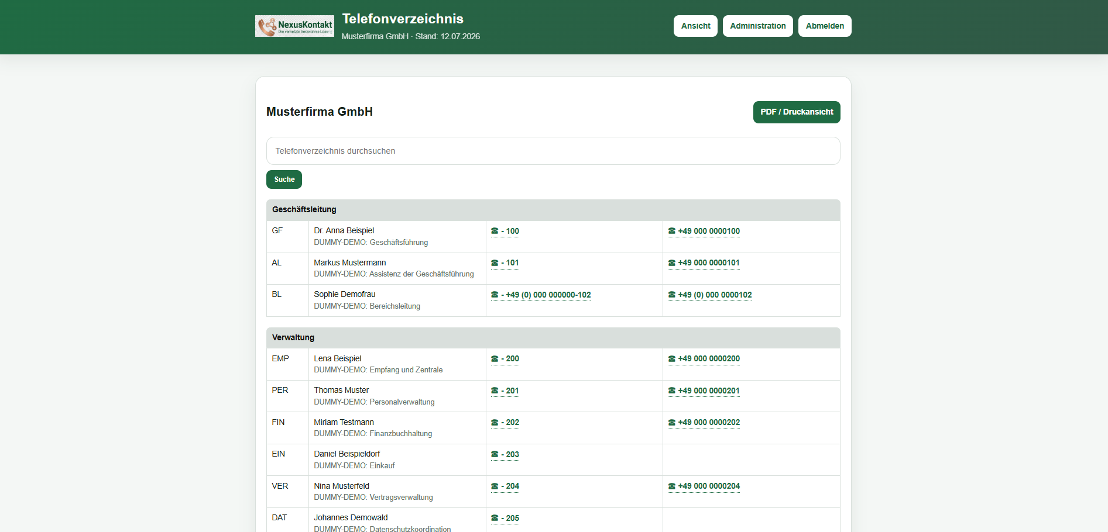
Task: Click phone icon next to extension 203
Action: pos(495,454)
